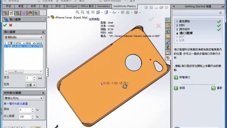Open Hide/Show Items dropdown arrow
The image size is (227, 128).
tap(118, 13)
